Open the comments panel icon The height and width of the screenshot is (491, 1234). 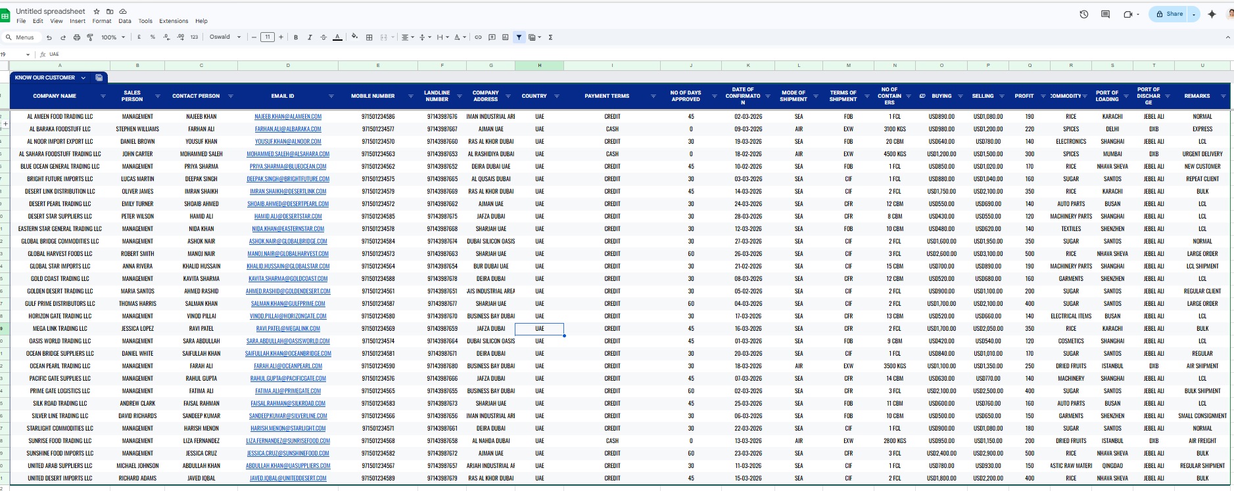(1105, 14)
